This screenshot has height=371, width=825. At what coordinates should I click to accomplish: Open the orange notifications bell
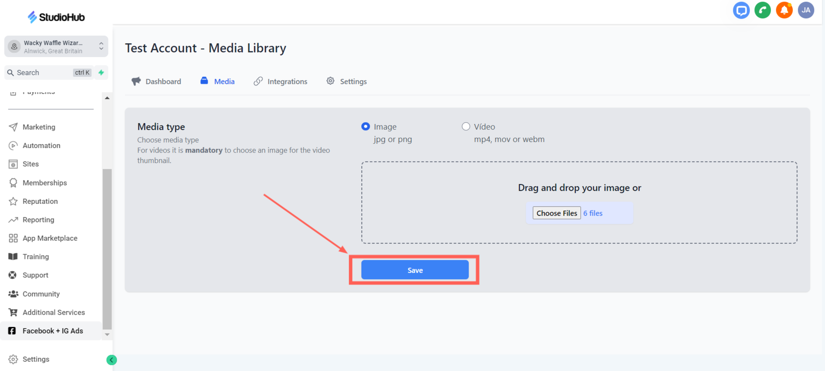coord(784,11)
